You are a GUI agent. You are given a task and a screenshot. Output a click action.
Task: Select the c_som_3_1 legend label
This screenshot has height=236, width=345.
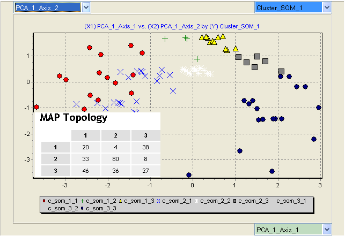(292, 201)
